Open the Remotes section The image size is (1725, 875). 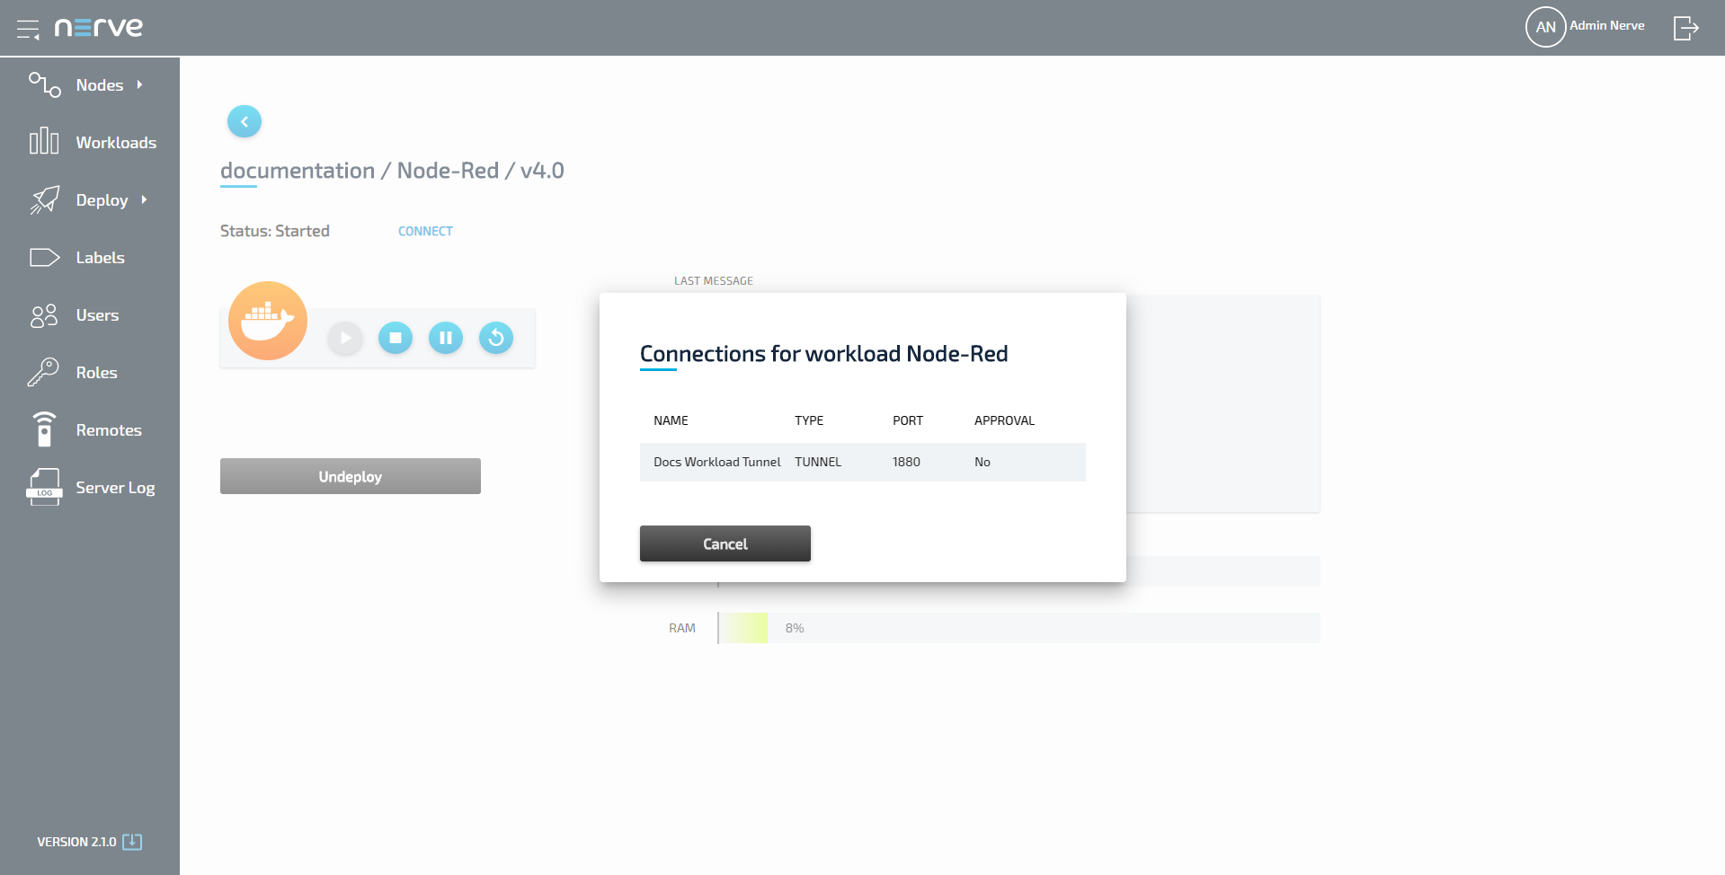click(108, 430)
